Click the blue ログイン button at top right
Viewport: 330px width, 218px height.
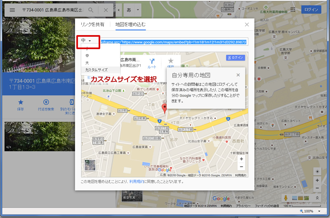click(311, 9)
